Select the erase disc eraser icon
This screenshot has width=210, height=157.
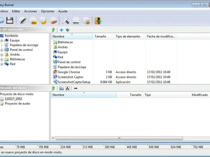pyautogui.click(x=53, y=21)
